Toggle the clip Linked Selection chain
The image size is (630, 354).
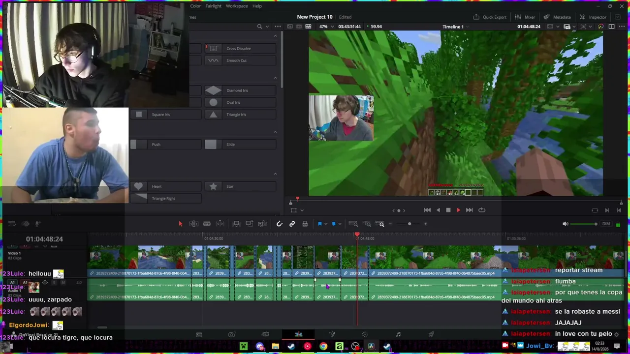point(292,224)
